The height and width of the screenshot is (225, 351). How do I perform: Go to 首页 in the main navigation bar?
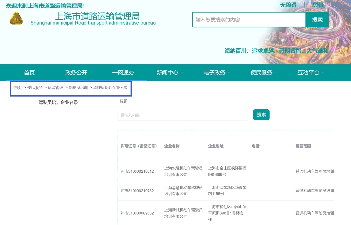[x=29, y=73]
